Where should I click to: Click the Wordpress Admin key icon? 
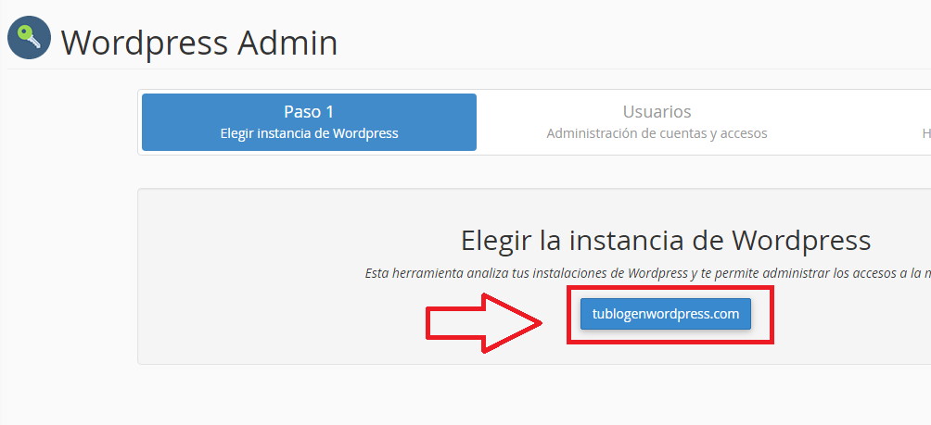(x=29, y=37)
